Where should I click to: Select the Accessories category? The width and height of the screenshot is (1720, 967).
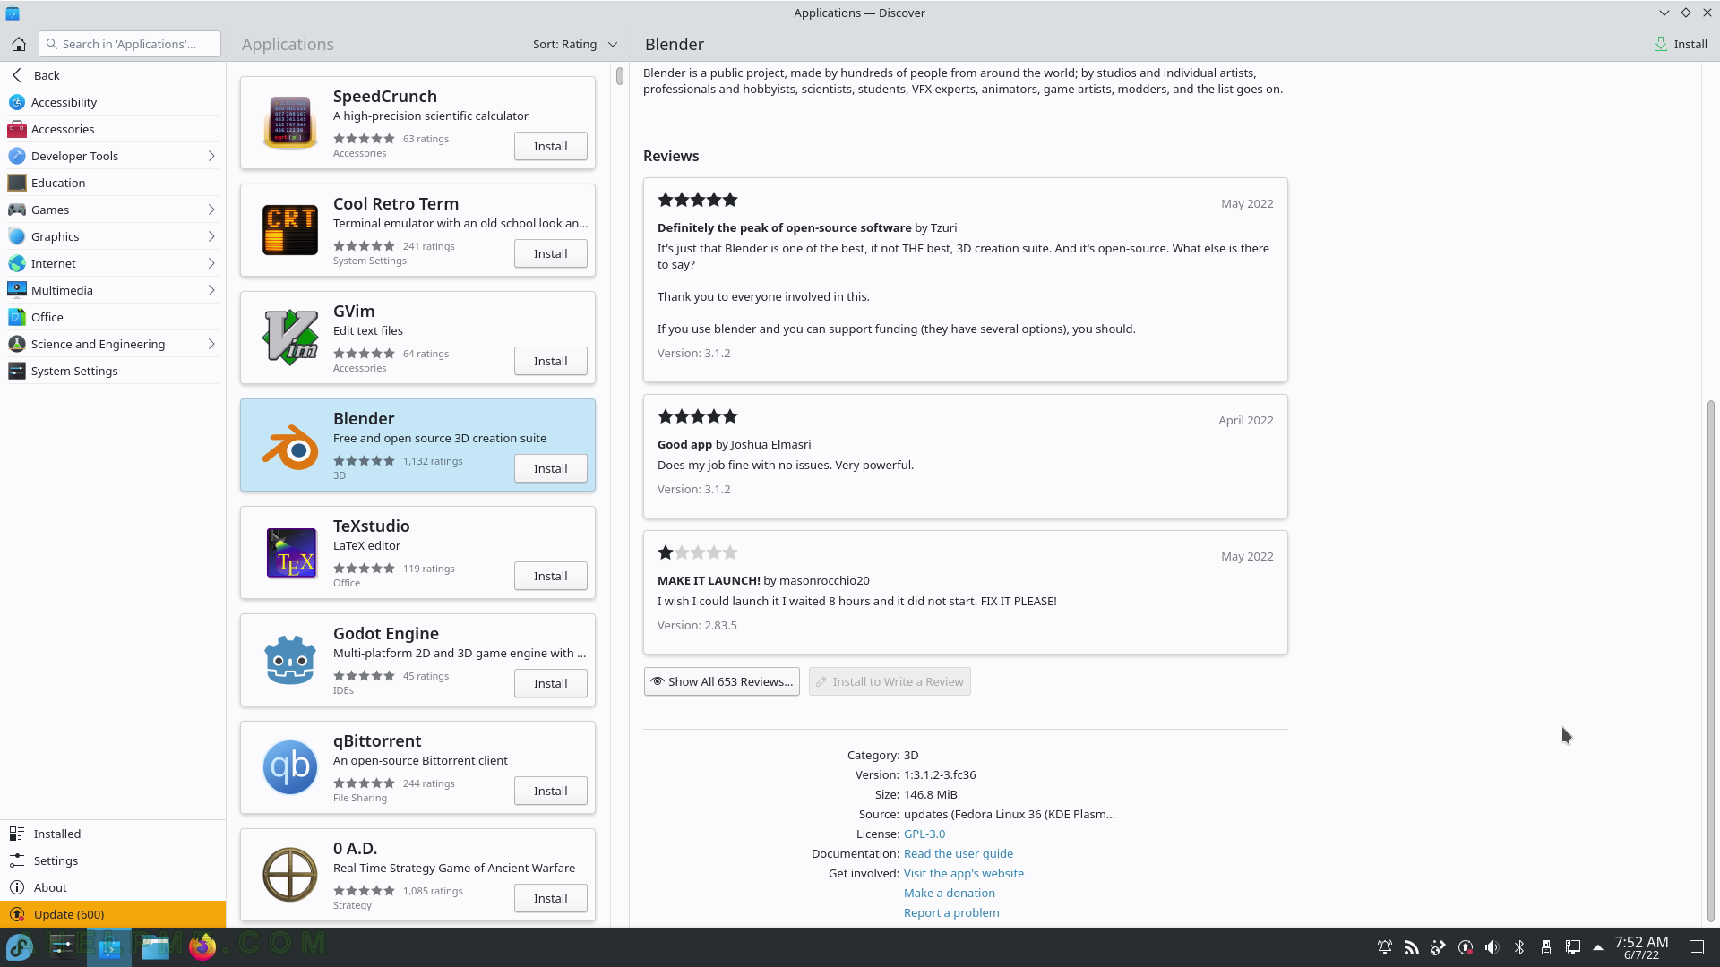coord(113,129)
